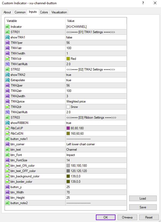This screenshot has width=161, height=222.
Task: Open btn_corner Left lower chart corner dropdown
Action: click(x=96, y=144)
